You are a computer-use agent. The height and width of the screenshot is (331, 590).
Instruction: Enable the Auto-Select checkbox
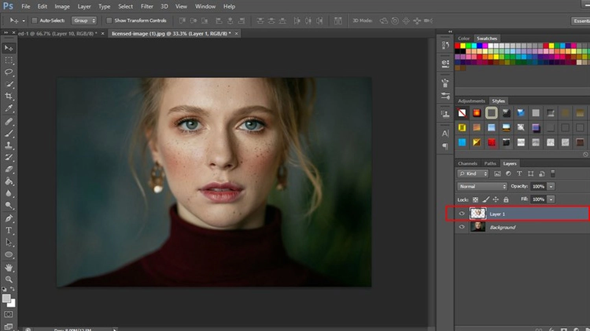34,20
